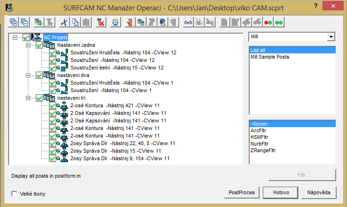Toggle the NC Projekt checkbox
Viewport: 347px width, 207px height.
tap(26, 38)
